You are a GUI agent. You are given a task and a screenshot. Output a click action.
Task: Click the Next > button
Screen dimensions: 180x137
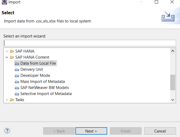(x=91, y=131)
